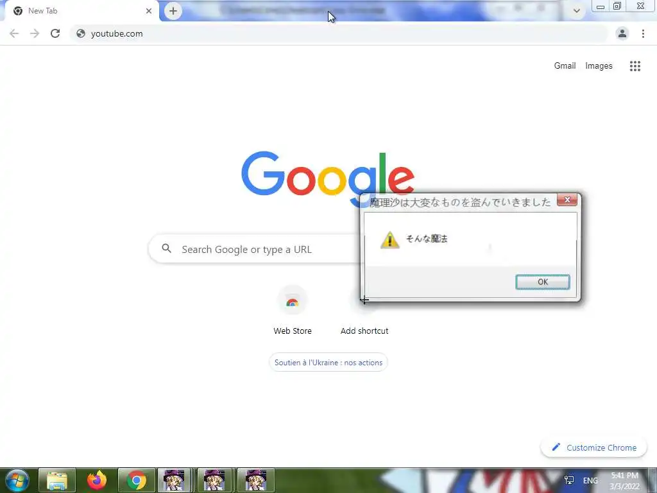Open the Chrome profile avatar icon
Screen dimensions: 657x493
click(622, 33)
